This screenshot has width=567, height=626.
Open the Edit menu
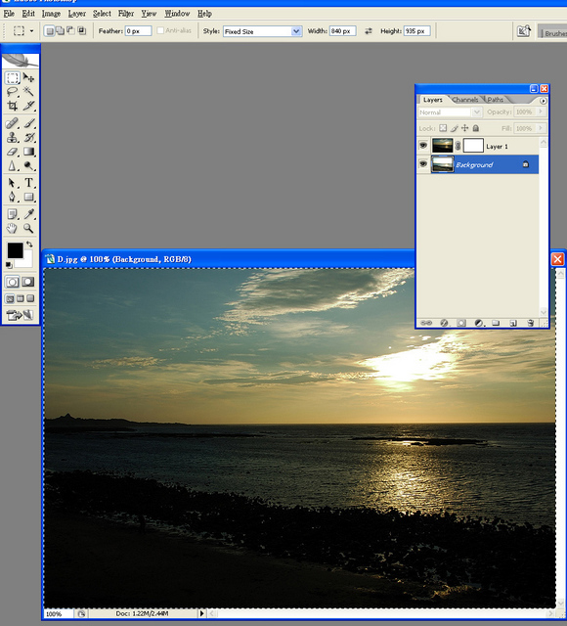[x=28, y=14]
